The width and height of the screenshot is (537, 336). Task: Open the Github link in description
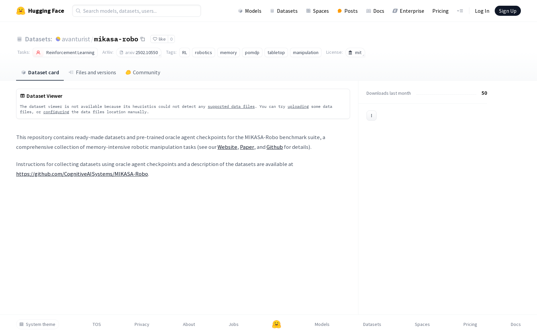coord(275,147)
